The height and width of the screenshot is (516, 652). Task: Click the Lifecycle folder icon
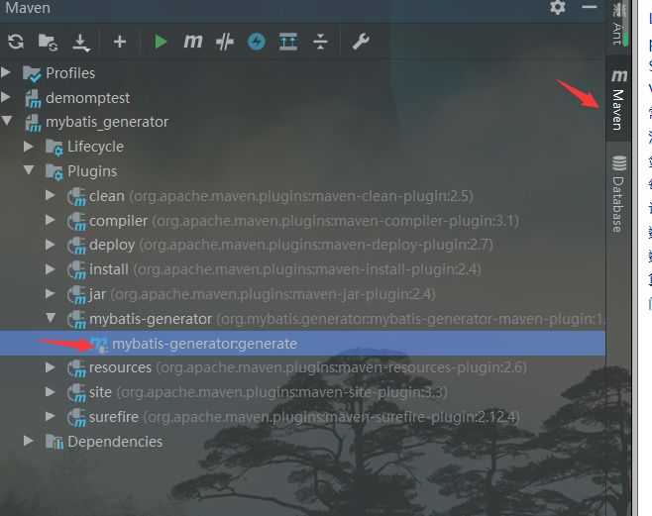54,148
